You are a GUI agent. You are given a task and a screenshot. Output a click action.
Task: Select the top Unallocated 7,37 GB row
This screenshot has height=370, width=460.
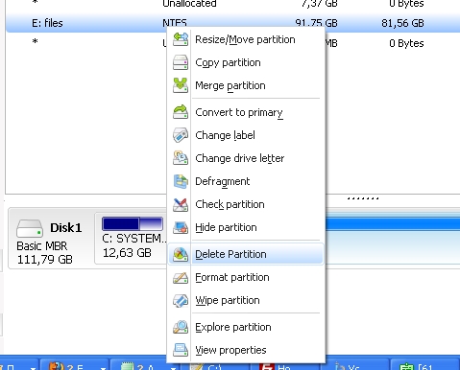point(232,4)
